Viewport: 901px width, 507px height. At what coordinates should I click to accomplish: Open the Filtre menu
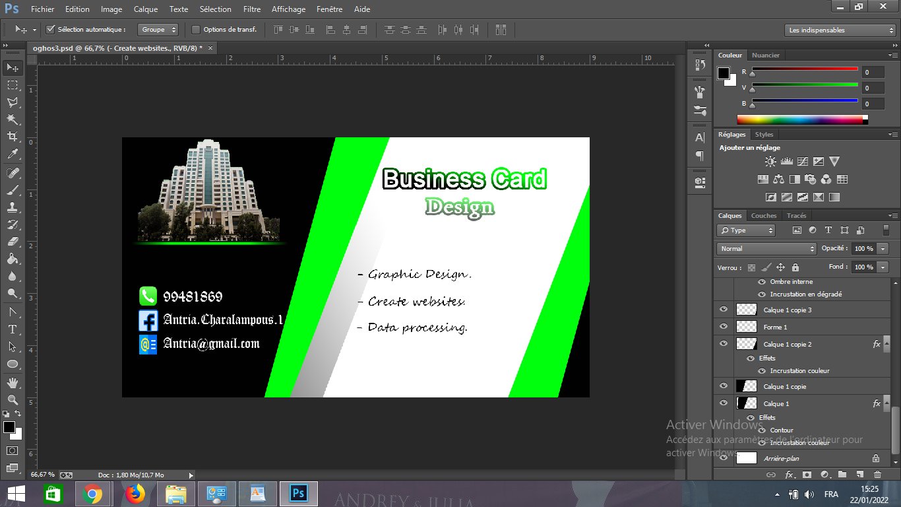point(252,9)
